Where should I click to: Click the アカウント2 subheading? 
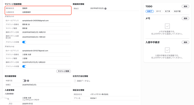pos(9,47)
